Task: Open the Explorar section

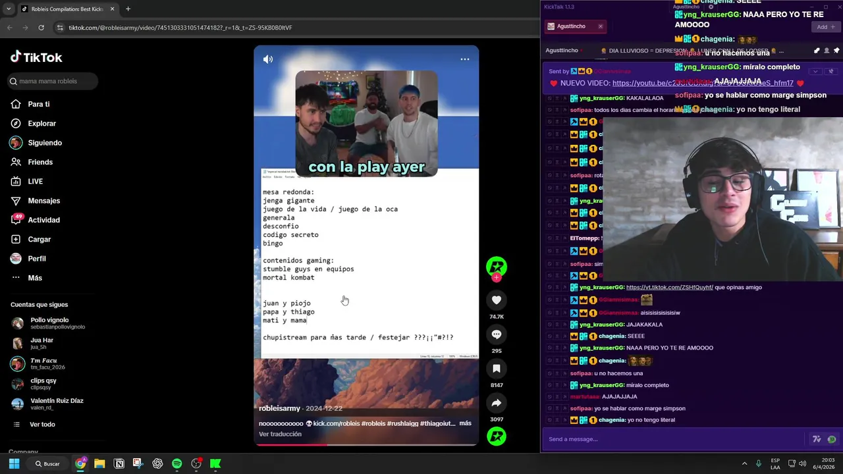Action: pyautogui.click(x=34, y=123)
